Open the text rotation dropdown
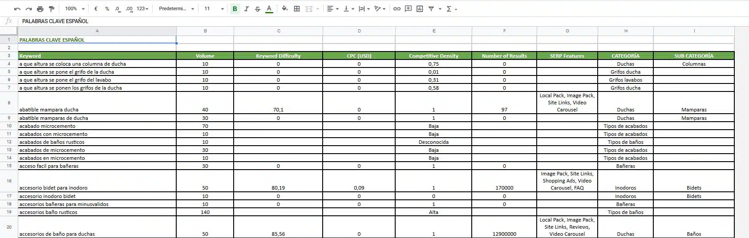 (x=380, y=9)
